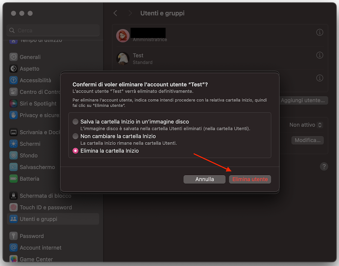The width and height of the screenshot is (339, 266).
Task: Click the forward navigation chevron
Action: pyautogui.click(x=130, y=13)
